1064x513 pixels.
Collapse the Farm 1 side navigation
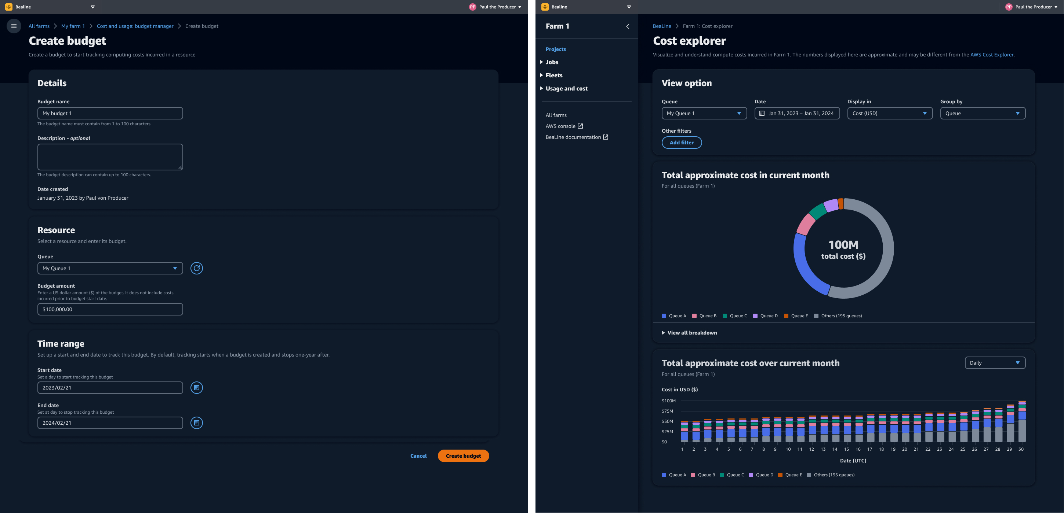click(x=627, y=26)
